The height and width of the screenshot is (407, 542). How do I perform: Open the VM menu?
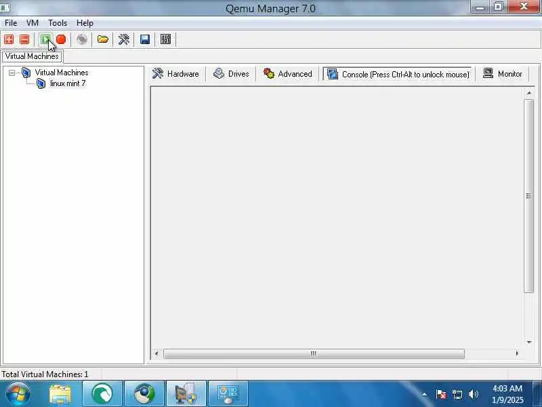pos(33,23)
